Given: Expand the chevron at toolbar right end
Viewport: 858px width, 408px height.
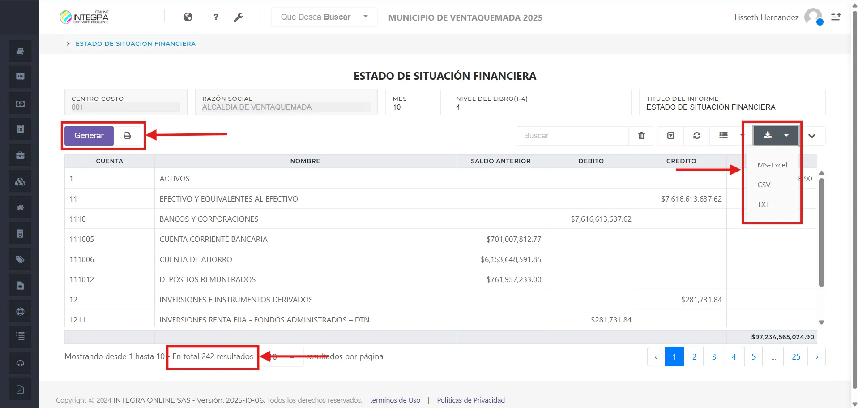Looking at the screenshot, I should coord(812,135).
